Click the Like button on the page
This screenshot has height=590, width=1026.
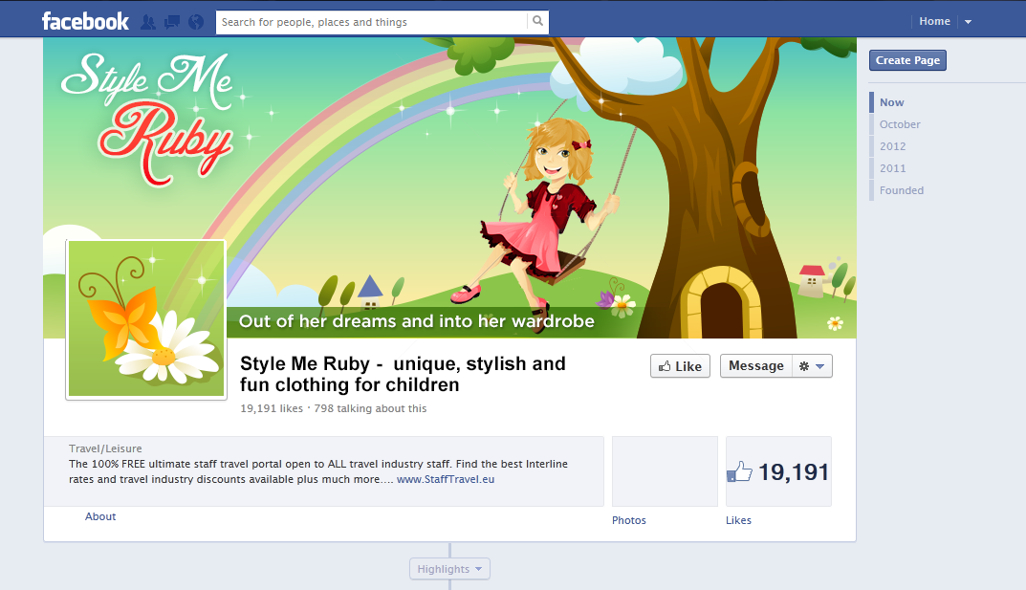(680, 365)
